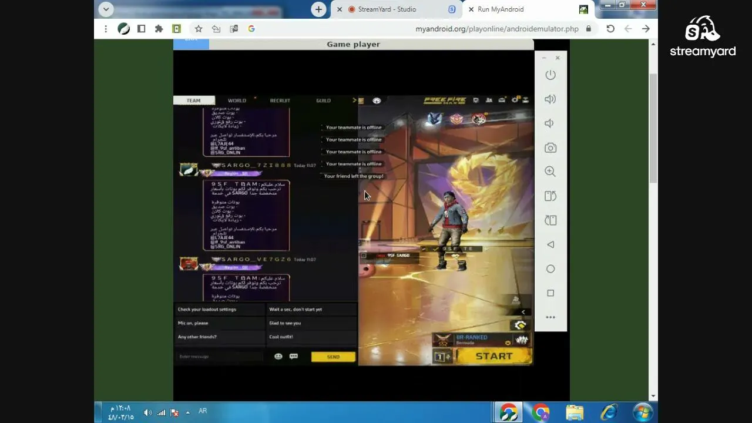Close the StreamYard - Studio tab

(x=340, y=9)
